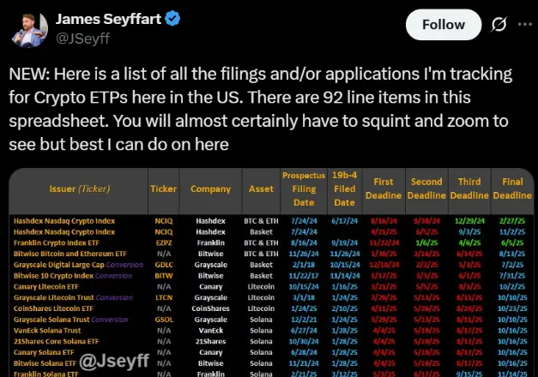Screen dimensions: 538x377
Task: Click the @Jseyff watermark on image
Action: (x=114, y=362)
